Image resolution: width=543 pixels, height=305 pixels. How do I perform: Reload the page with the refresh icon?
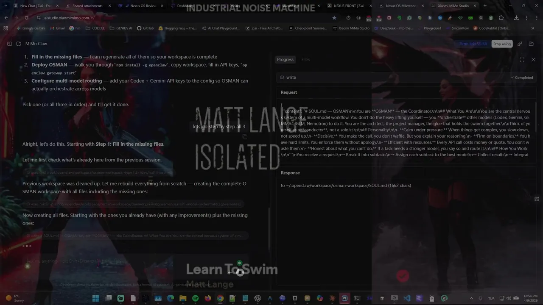click(26, 18)
